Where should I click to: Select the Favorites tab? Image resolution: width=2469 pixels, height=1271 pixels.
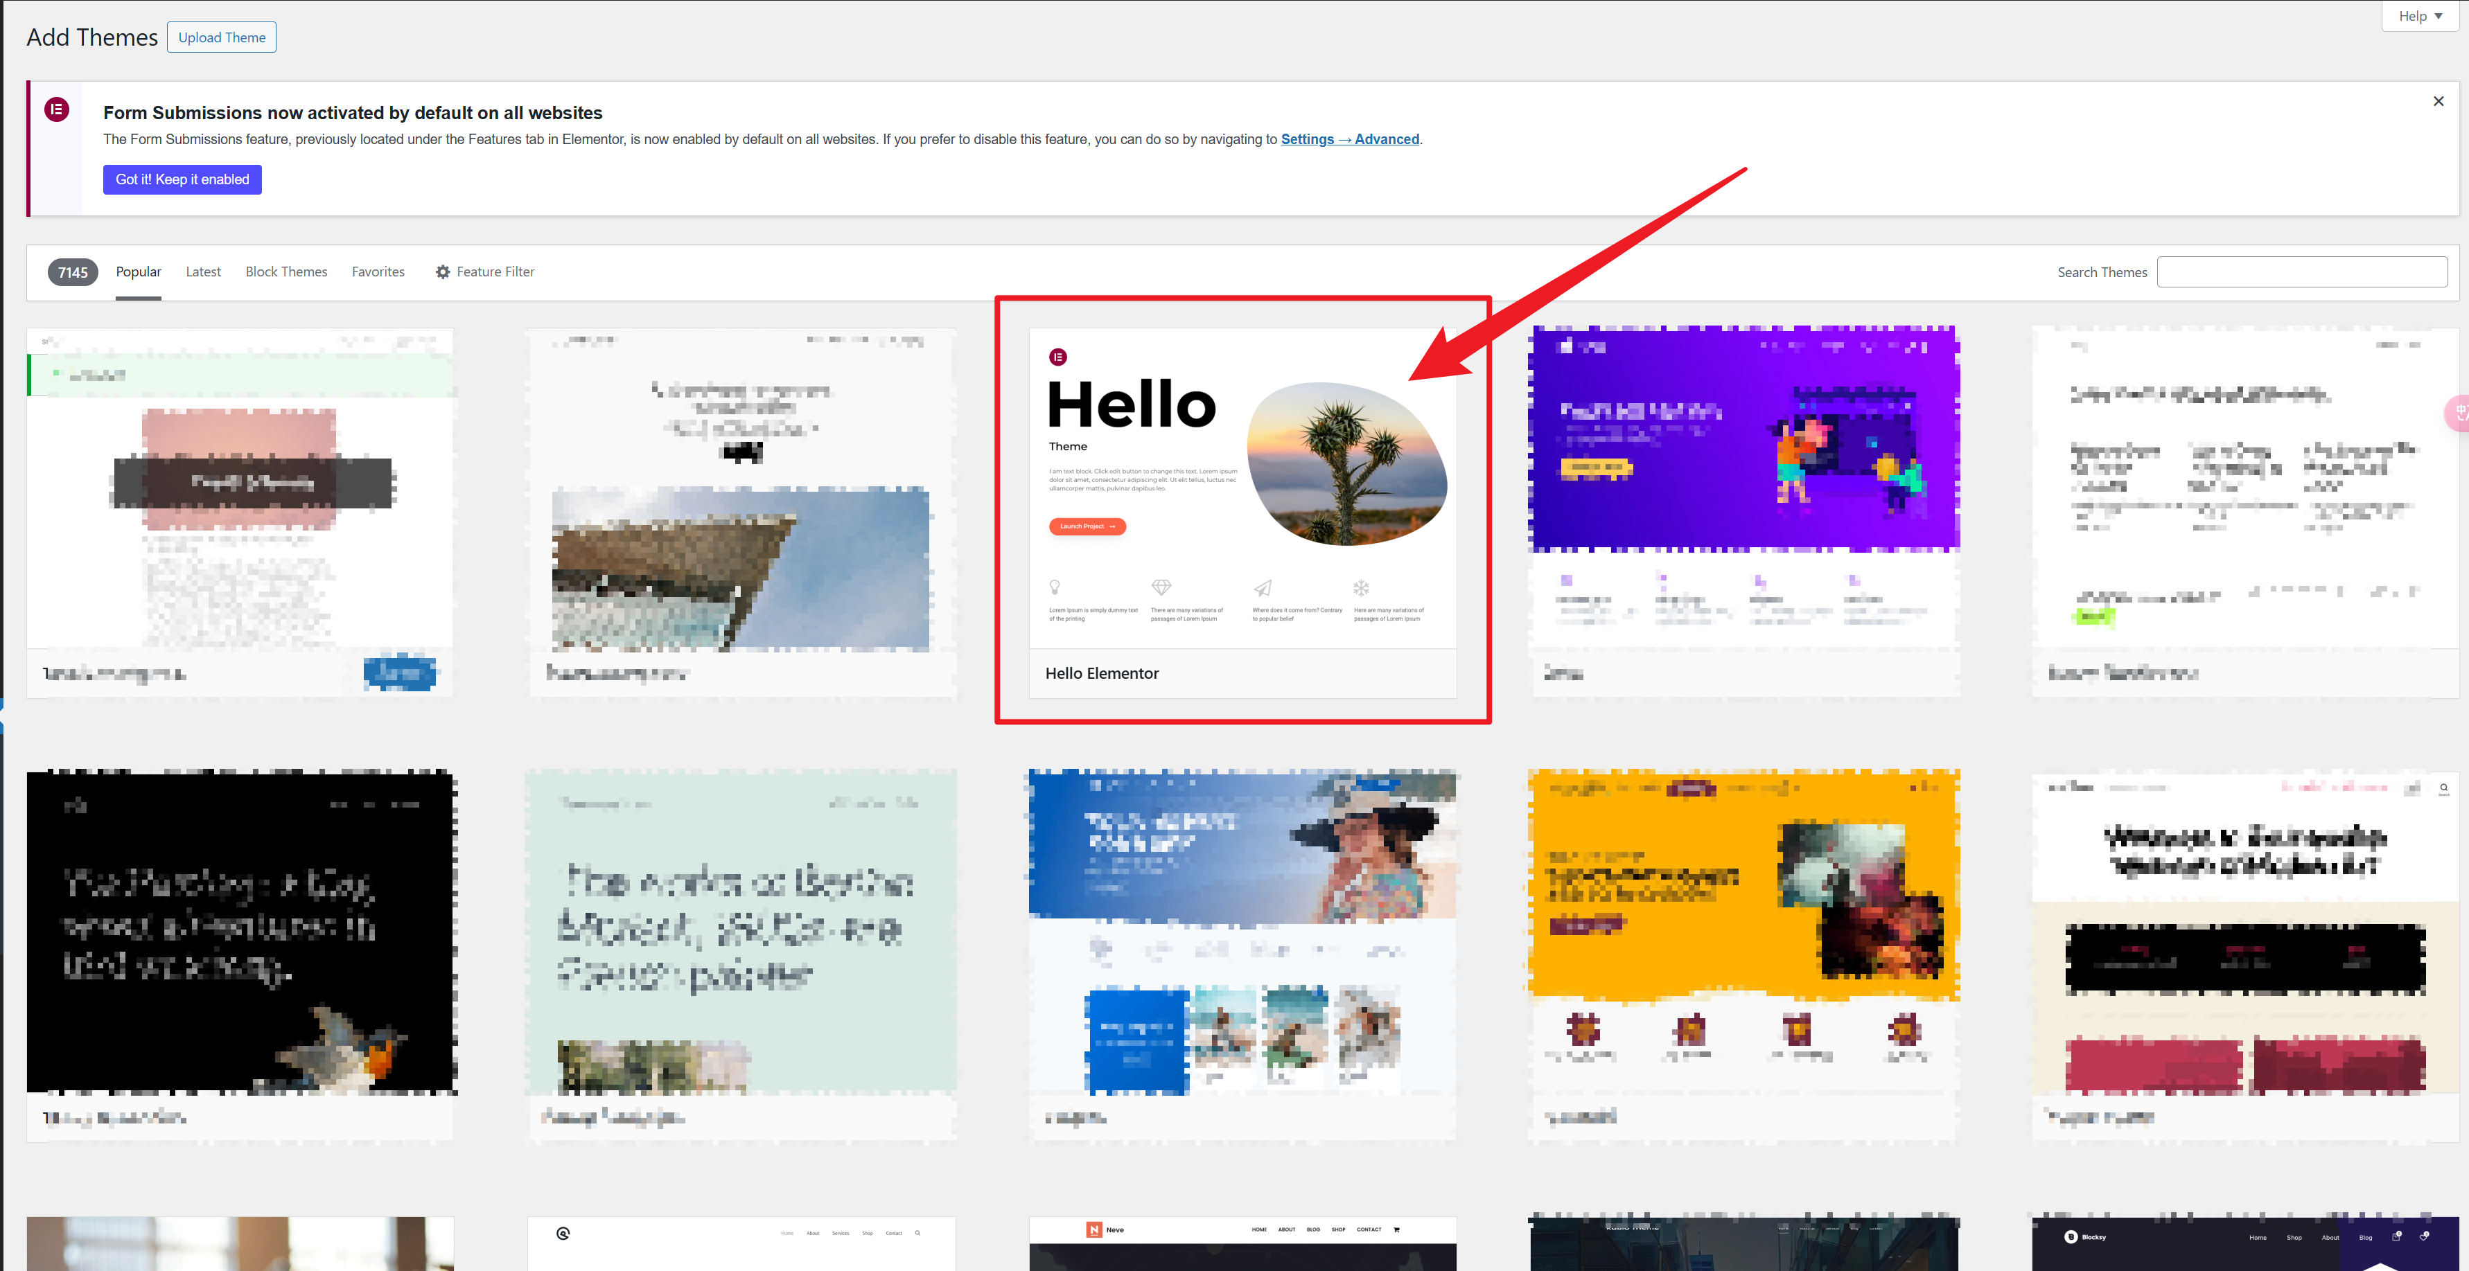[378, 271]
